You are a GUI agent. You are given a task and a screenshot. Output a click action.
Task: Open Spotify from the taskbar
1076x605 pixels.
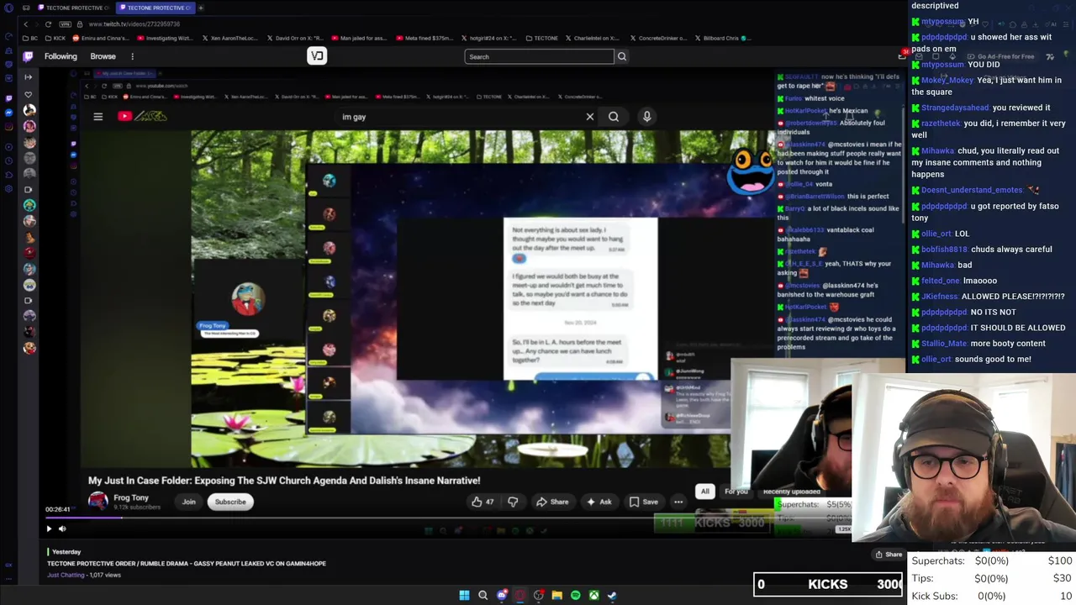point(575,595)
